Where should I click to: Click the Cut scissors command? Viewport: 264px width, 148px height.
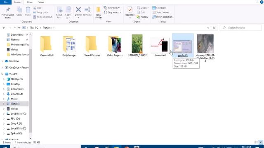point(37,8)
